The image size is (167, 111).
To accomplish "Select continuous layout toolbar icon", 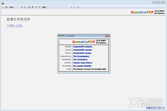I will (30, 7).
